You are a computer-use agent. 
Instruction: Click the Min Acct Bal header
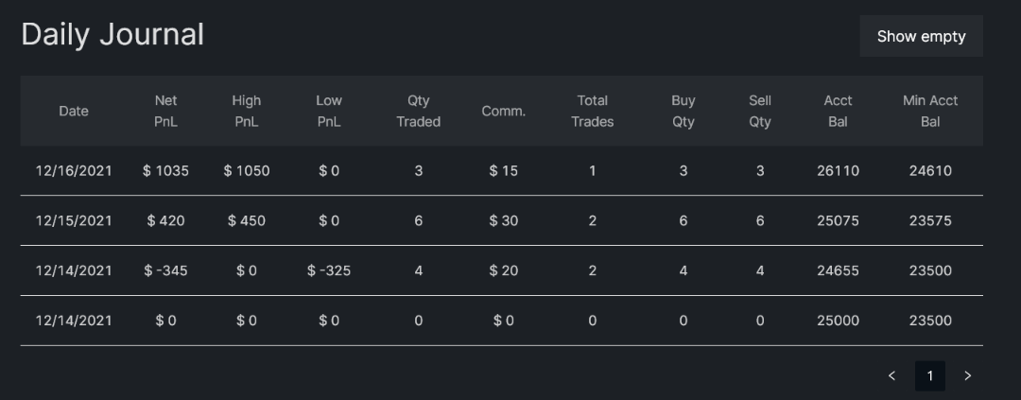(930, 112)
